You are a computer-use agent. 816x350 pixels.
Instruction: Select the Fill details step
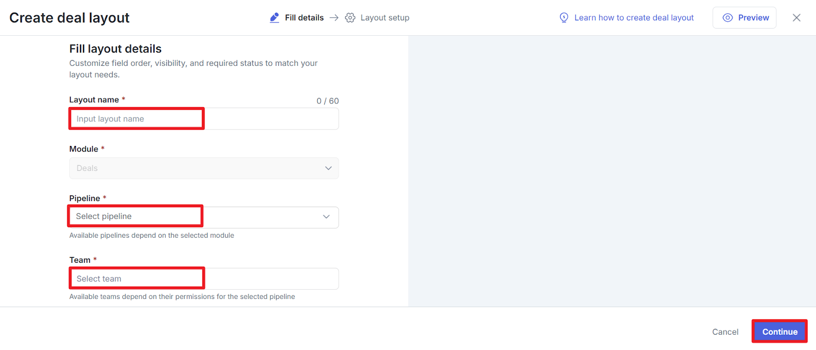304,18
